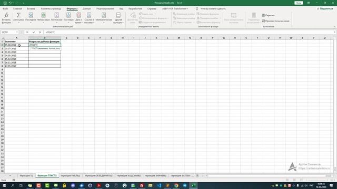Click the AutoSum sigma icon
The width and height of the screenshot is (337, 189).
19,15
